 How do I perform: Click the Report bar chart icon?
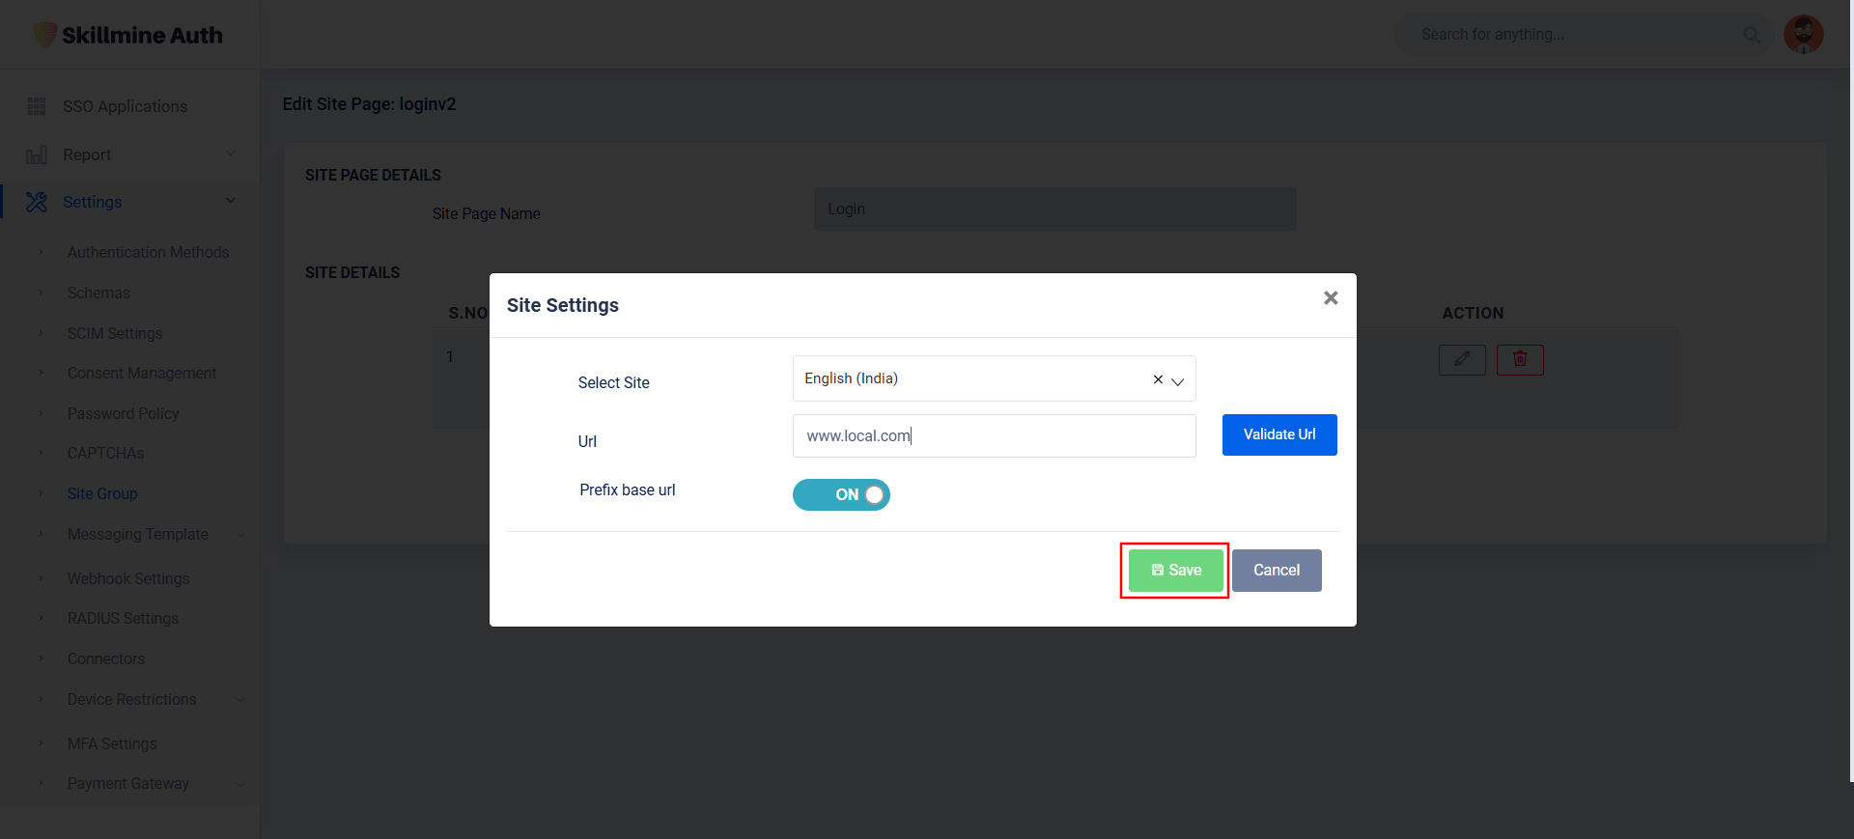tap(37, 154)
